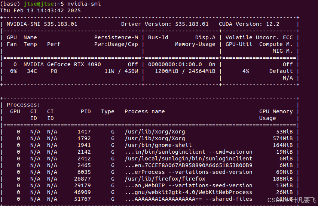Click PID 1417 in the process table
This screenshot has width=318, height=206.
[84, 132]
